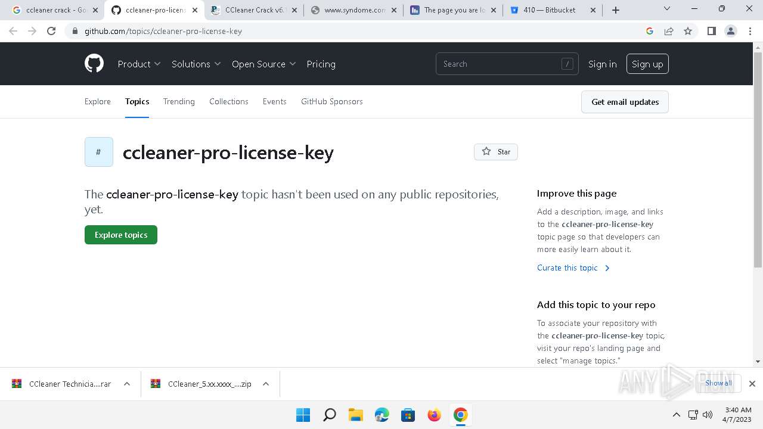This screenshot has height=429, width=763.
Task: Open the GitHub logo home link
Action: pyautogui.click(x=94, y=64)
